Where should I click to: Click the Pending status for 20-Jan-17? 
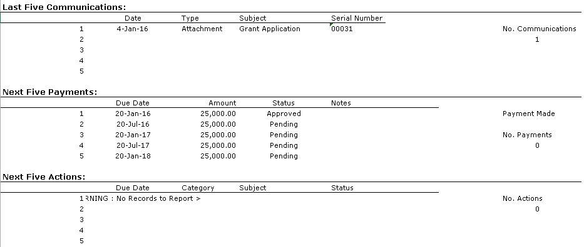[284, 135]
